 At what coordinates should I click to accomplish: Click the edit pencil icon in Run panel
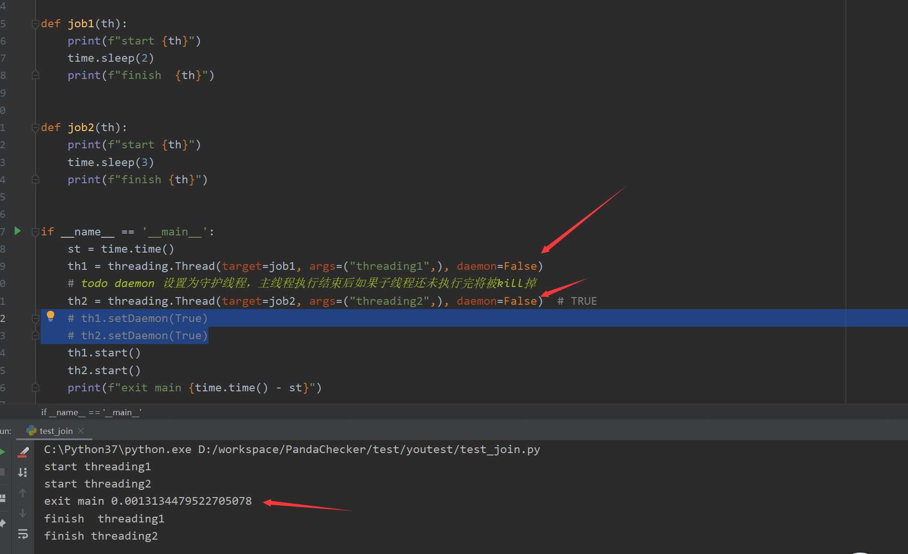pos(23,452)
